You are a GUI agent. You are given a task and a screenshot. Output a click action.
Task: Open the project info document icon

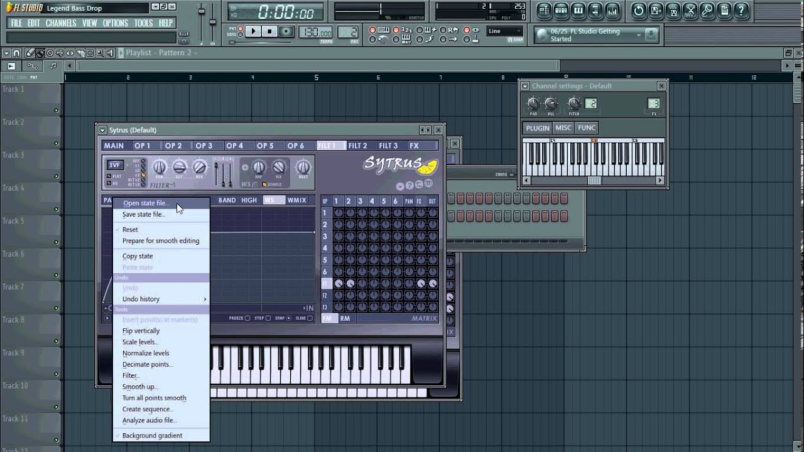tap(724, 10)
